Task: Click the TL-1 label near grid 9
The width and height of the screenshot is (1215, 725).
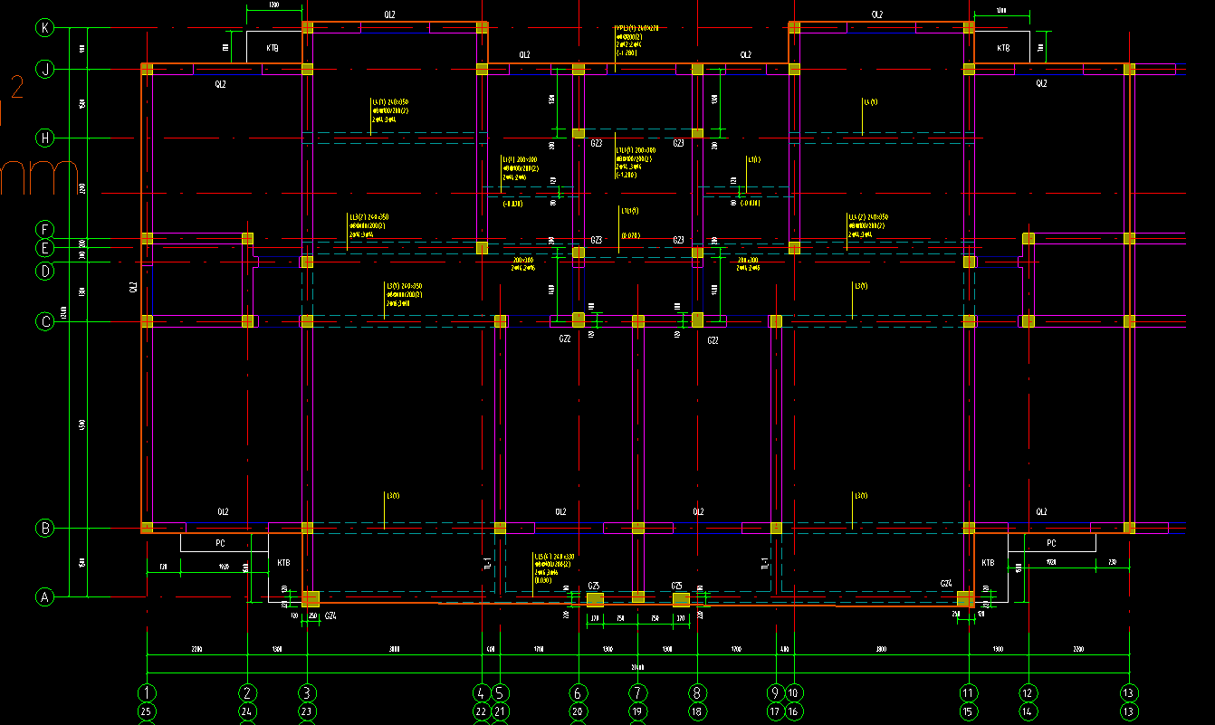Action: click(x=765, y=564)
